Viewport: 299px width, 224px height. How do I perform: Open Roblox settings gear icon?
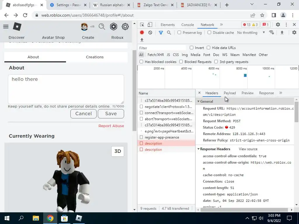tap(125, 27)
